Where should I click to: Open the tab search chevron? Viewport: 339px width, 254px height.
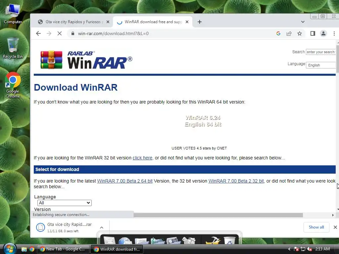coord(303,22)
